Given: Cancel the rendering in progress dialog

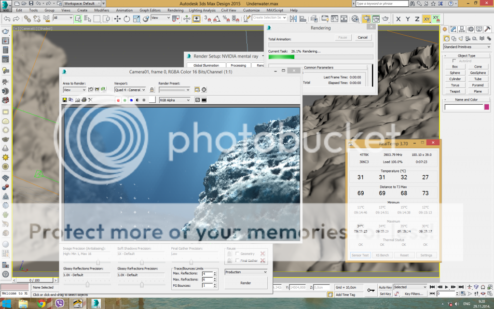Looking at the screenshot, I should point(363,37).
